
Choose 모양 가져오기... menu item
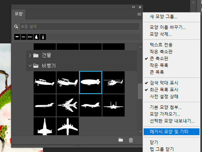click(x=172, y=114)
